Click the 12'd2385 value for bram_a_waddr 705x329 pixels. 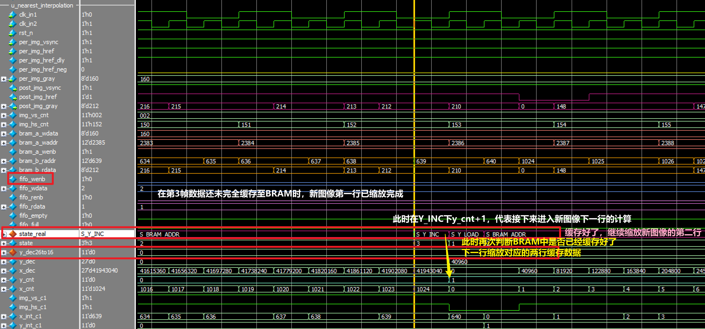point(93,142)
